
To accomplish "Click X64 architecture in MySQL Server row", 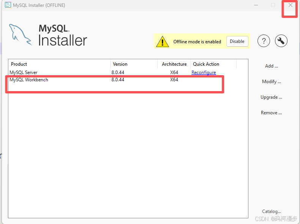I will click(174, 73).
